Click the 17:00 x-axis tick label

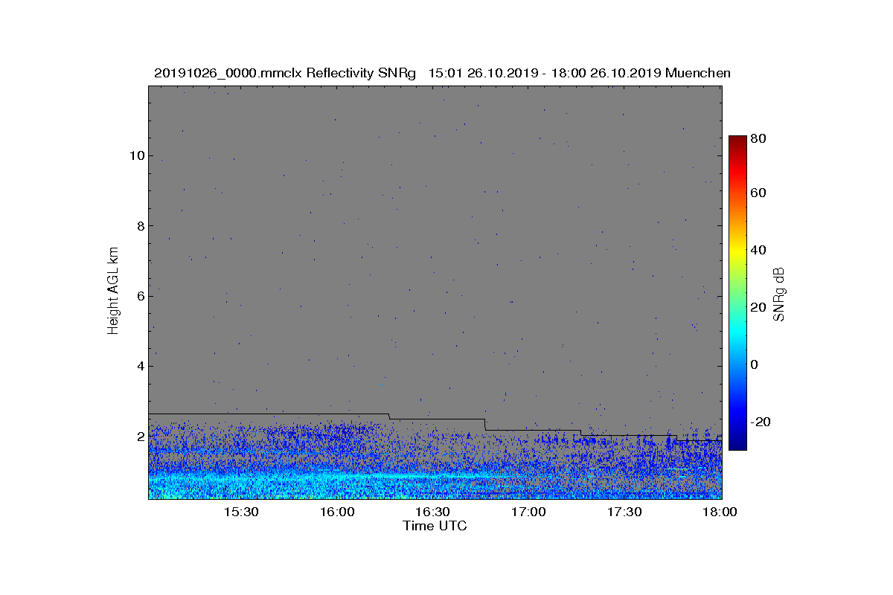coord(529,512)
